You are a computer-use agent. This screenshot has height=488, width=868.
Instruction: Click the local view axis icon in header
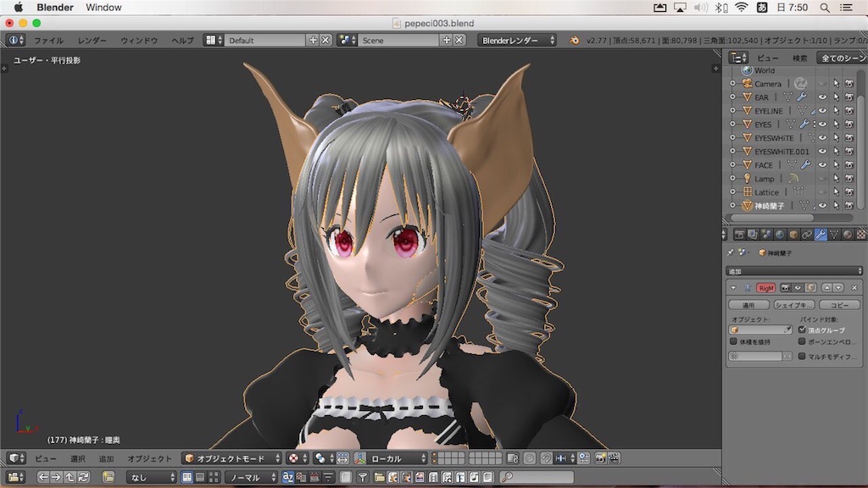359,457
